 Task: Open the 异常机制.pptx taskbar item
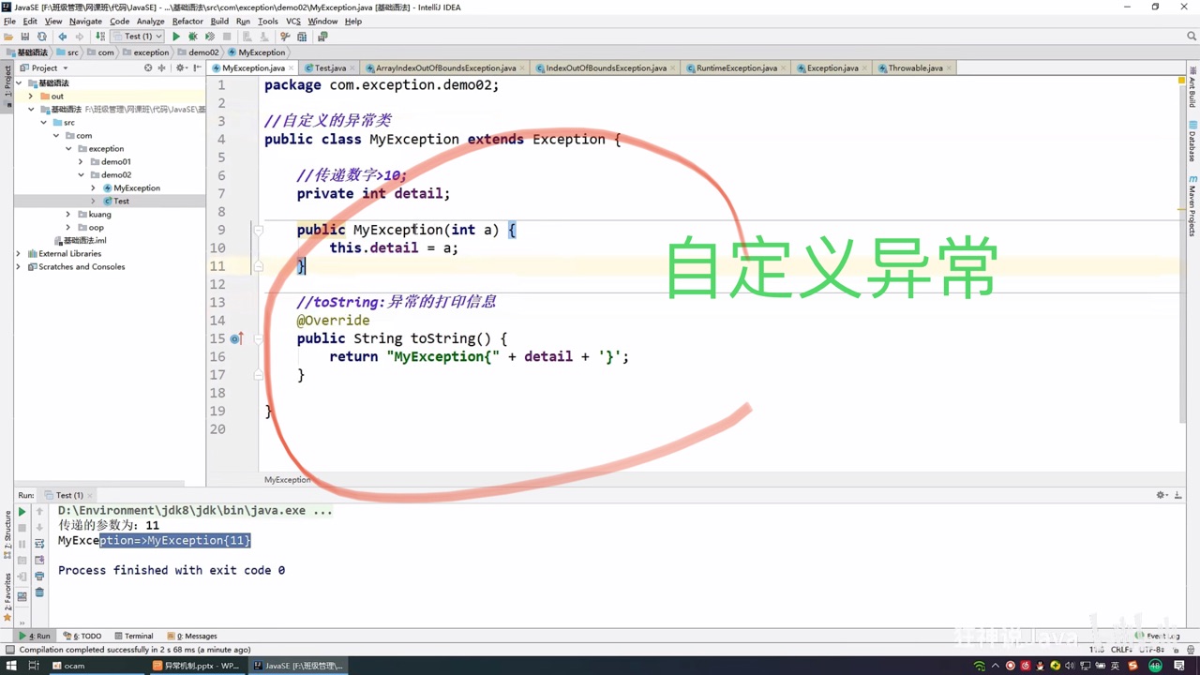pos(195,666)
